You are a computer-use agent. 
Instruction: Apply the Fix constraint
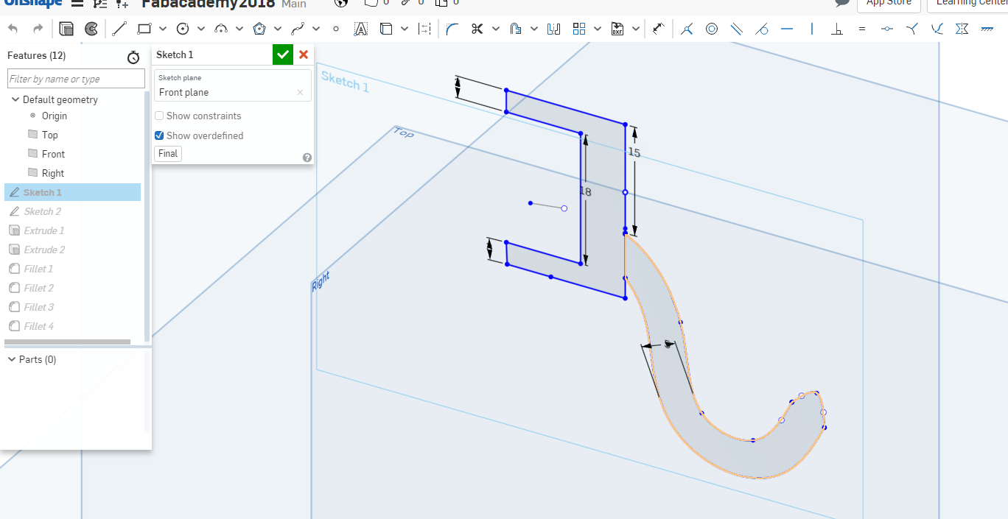click(987, 29)
